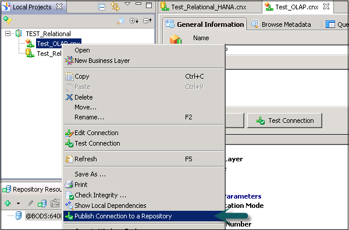Choose Edit Connection menu item
349x230 pixels.
tap(144, 133)
